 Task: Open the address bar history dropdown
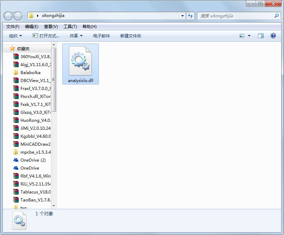(x=182, y=16)
